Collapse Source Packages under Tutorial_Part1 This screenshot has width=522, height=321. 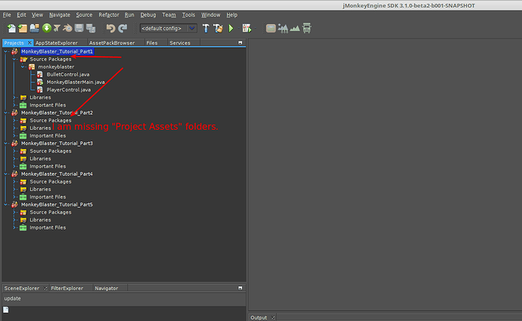tap(14, 59)
